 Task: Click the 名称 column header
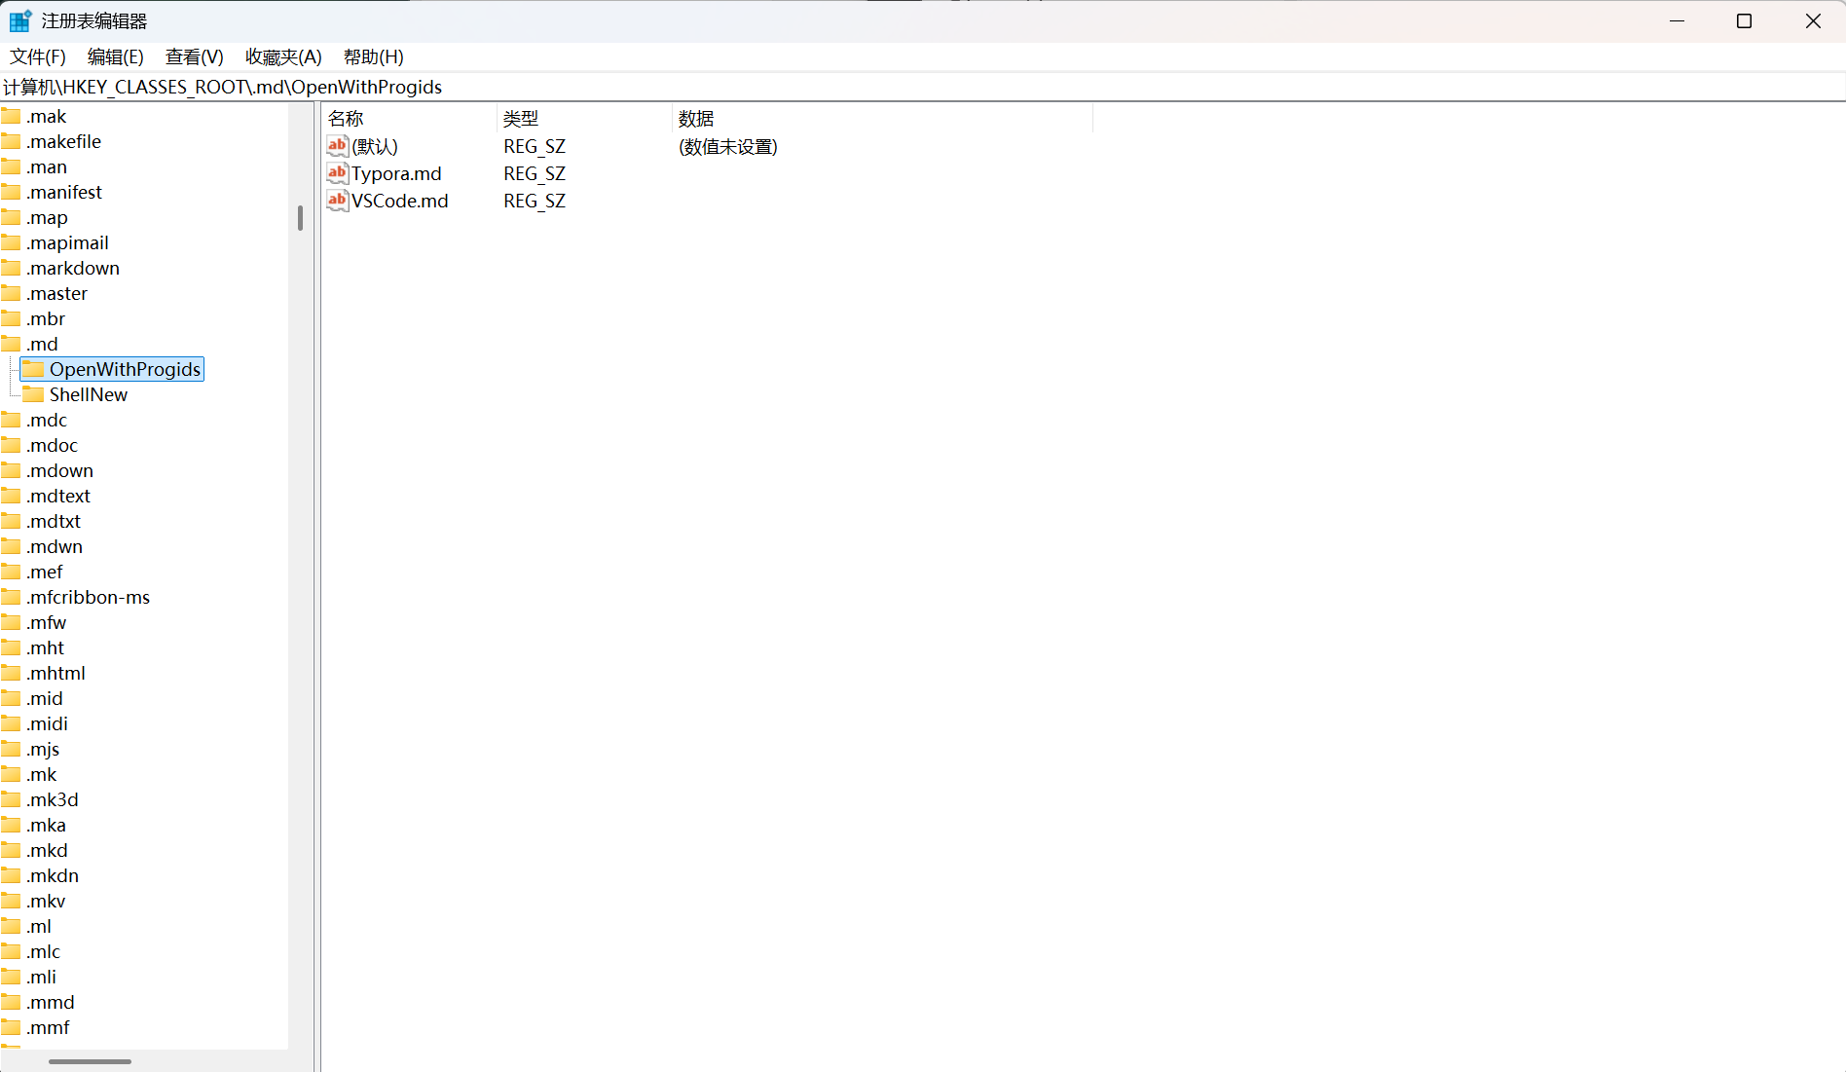click(x=346, y=119)
